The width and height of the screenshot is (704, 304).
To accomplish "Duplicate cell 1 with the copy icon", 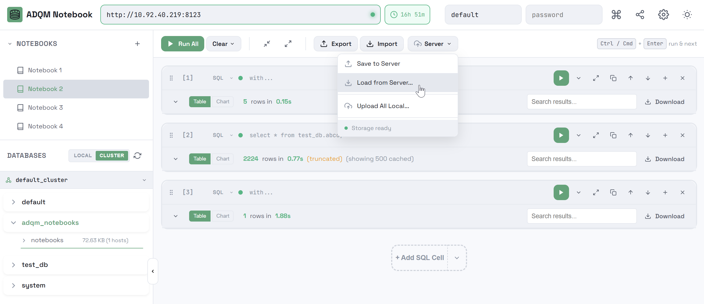I will [x=613, y=78].
